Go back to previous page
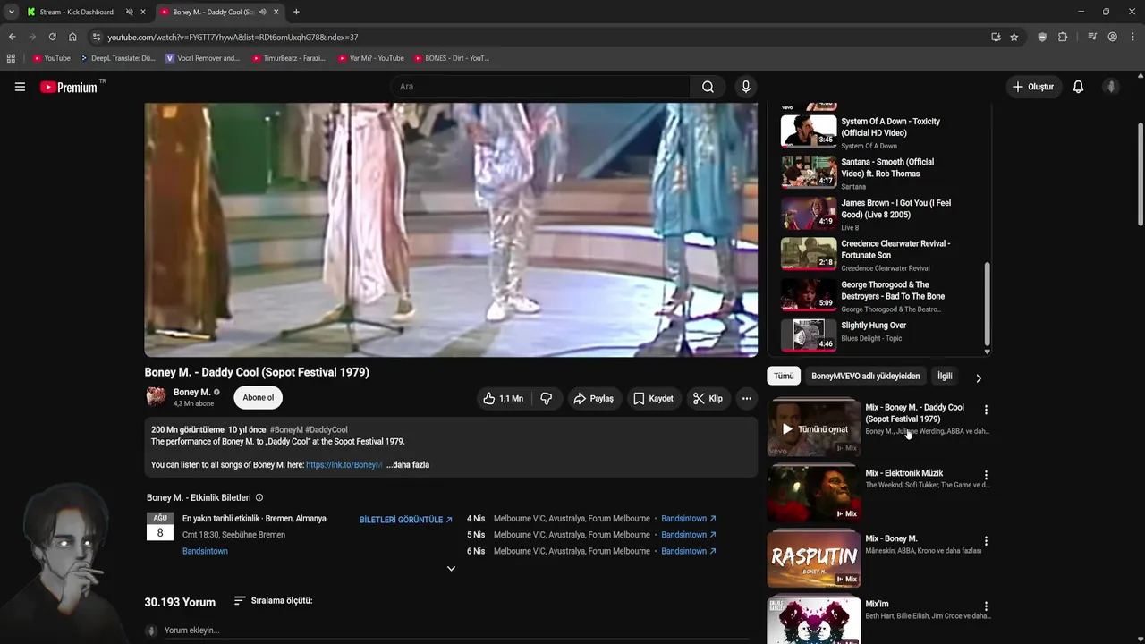 [12, 37]
